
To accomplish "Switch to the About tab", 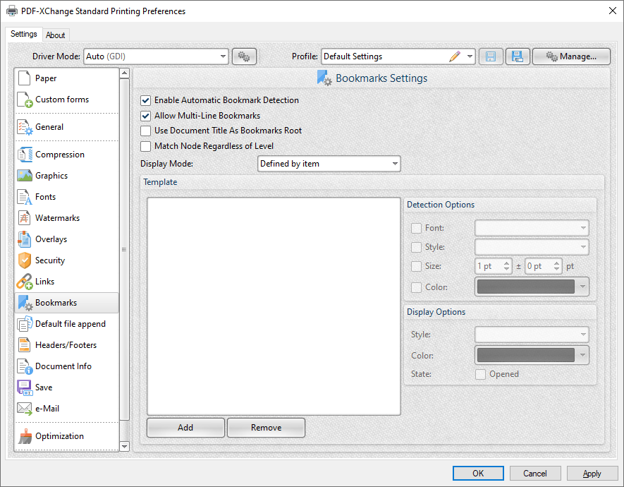I will (56, 35).
